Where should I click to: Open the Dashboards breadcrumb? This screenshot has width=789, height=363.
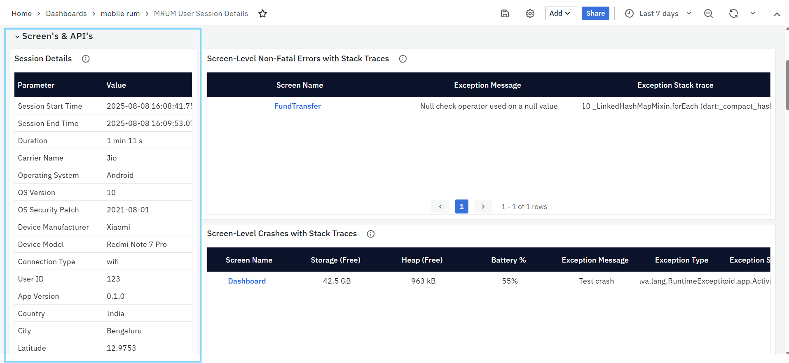click(66, 14)
